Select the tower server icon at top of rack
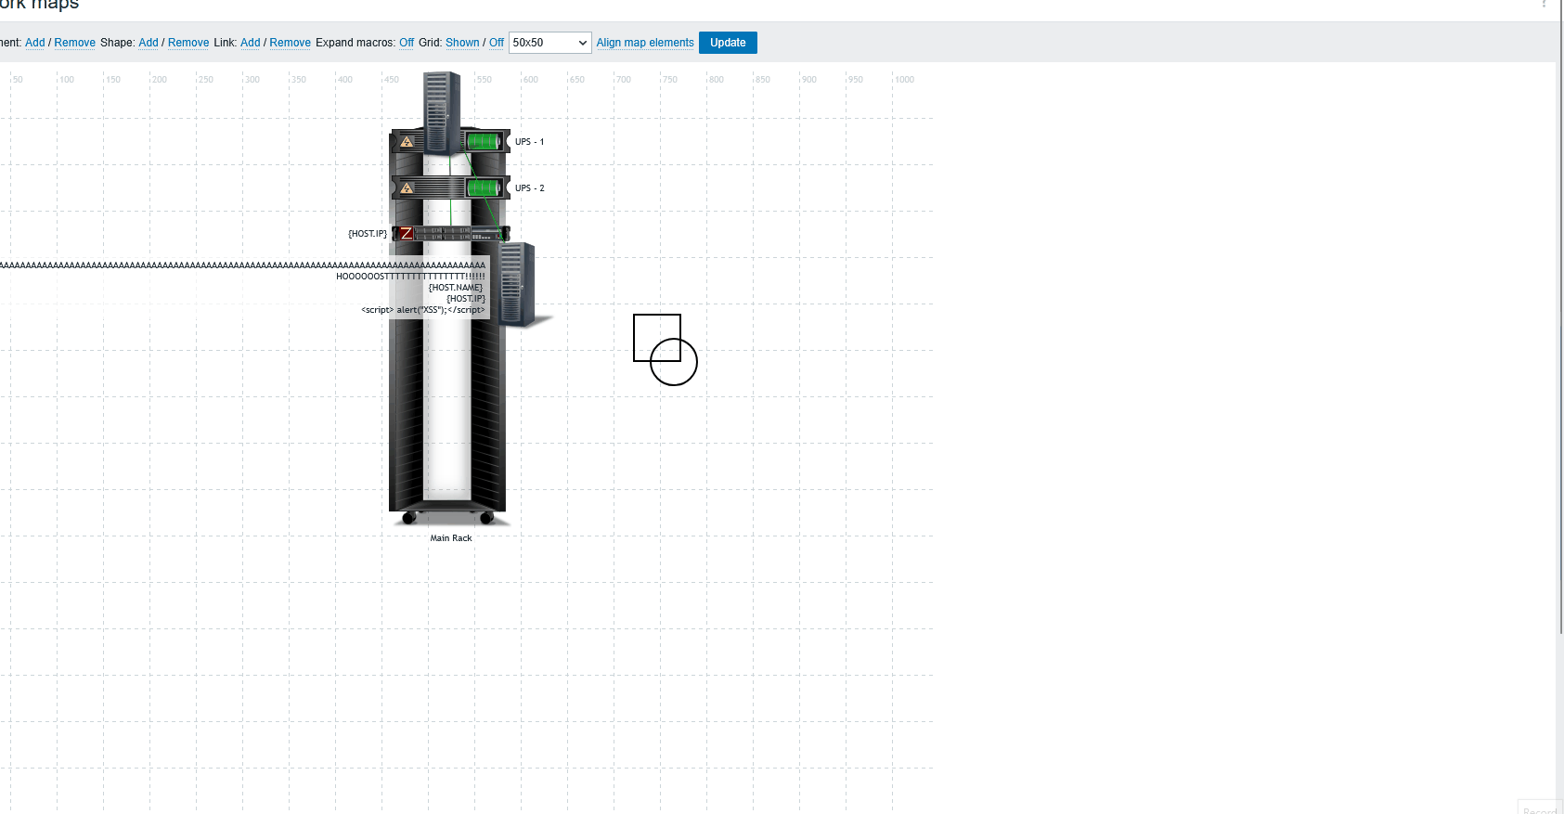The height and width of the screenshot is (814, 1564). (x=442, y=111)
